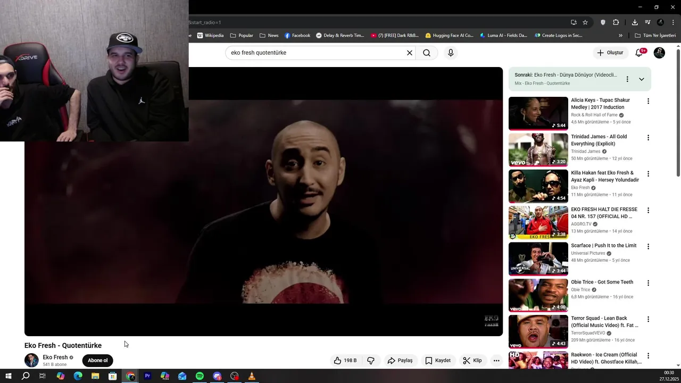Open the Delay & Reverb Tim... bookmark
The width and height of the screenshot is (681, 383).
coord(340,36)
